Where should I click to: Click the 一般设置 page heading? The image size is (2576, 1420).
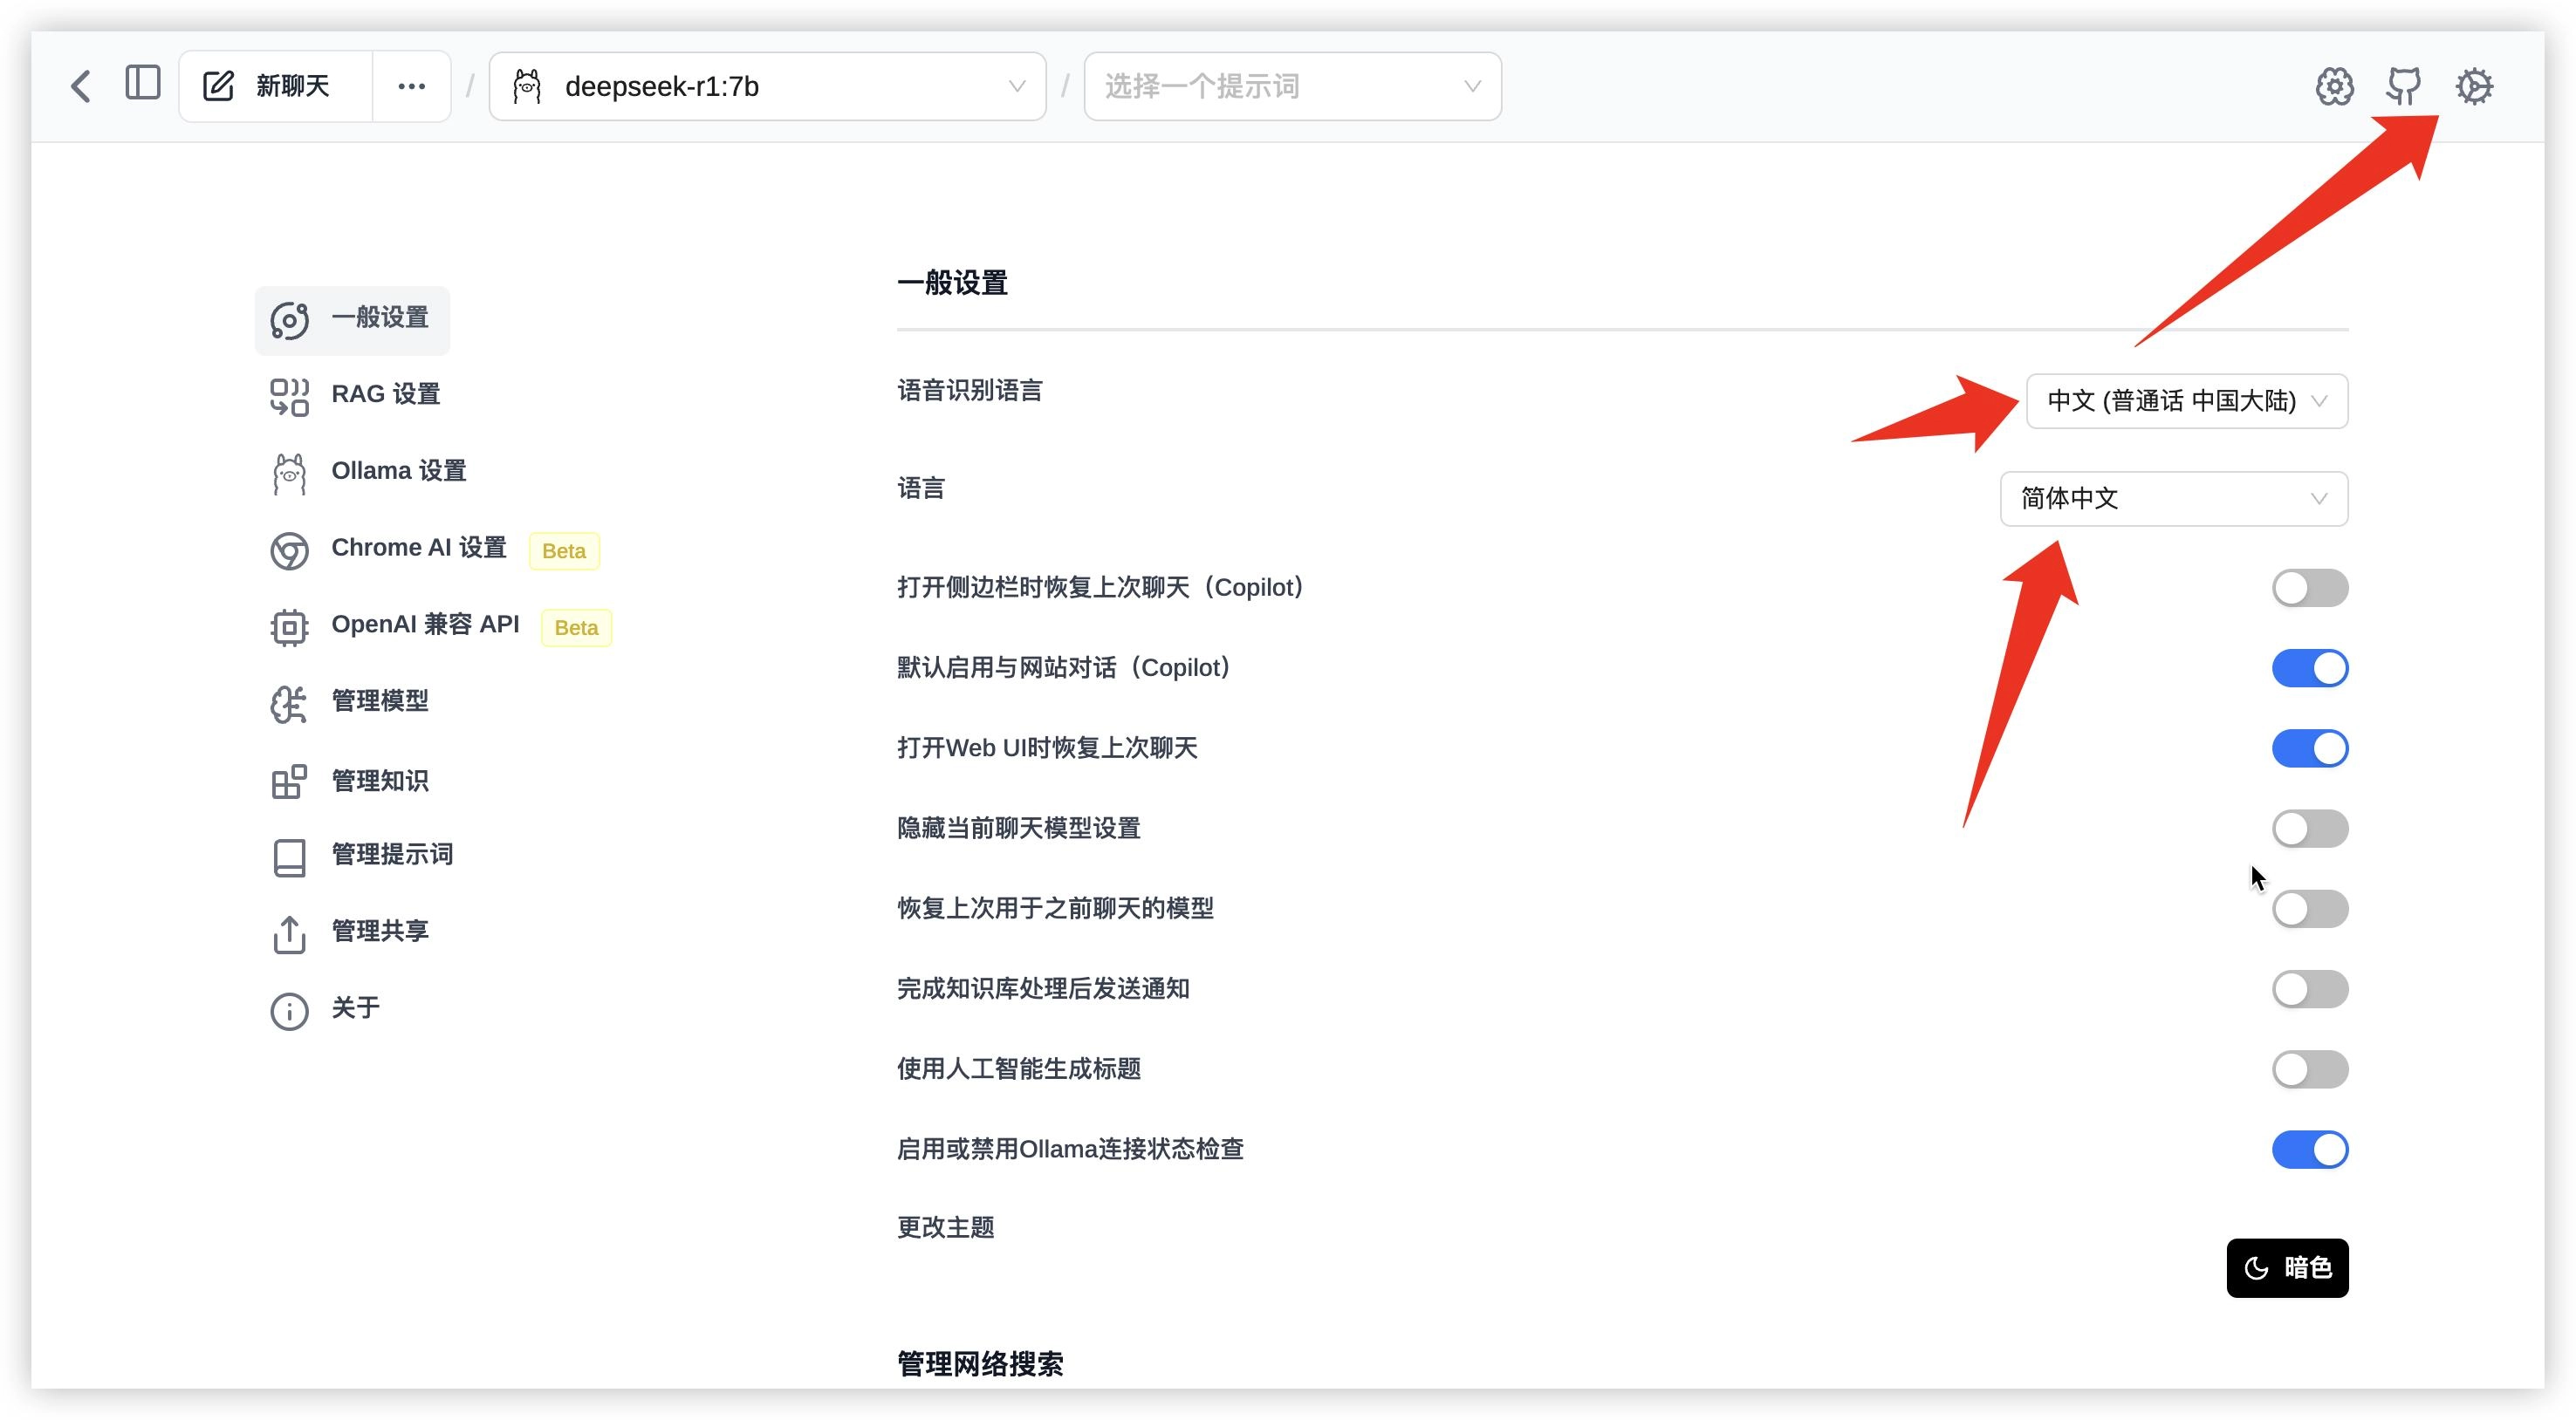tap(952, 283)
